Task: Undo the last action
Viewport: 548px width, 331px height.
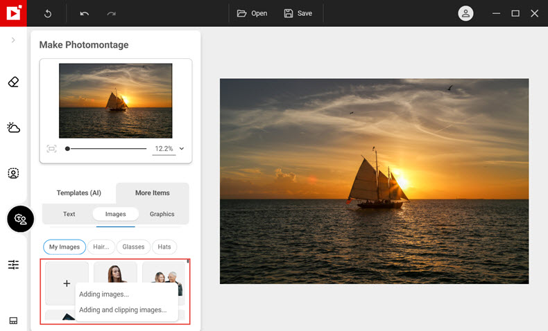Action: tap(84, 14)
